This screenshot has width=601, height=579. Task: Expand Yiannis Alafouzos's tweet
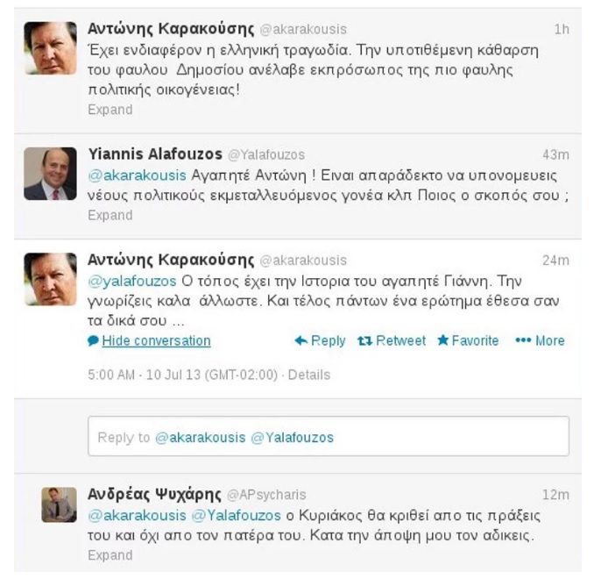pyautogui.click(x=110, y=215)
